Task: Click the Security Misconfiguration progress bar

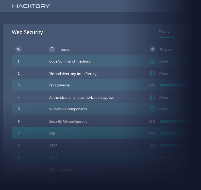Action: [x=176, y=121]
